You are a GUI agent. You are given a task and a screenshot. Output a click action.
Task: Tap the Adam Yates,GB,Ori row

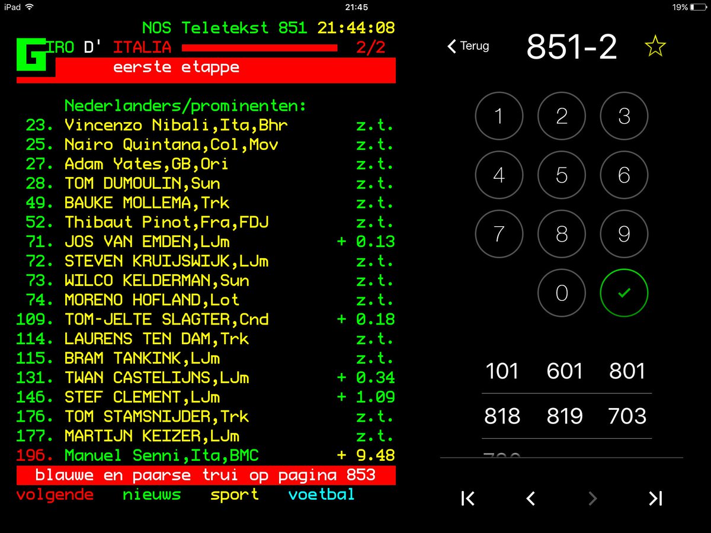(x=206, y=164)
